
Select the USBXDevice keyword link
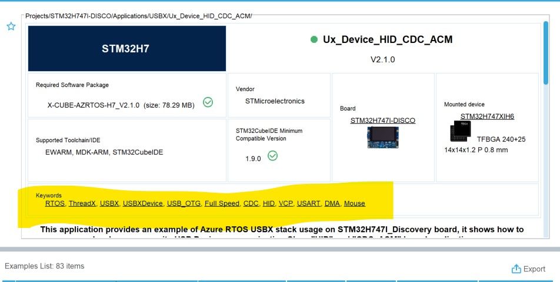(143, 203)
